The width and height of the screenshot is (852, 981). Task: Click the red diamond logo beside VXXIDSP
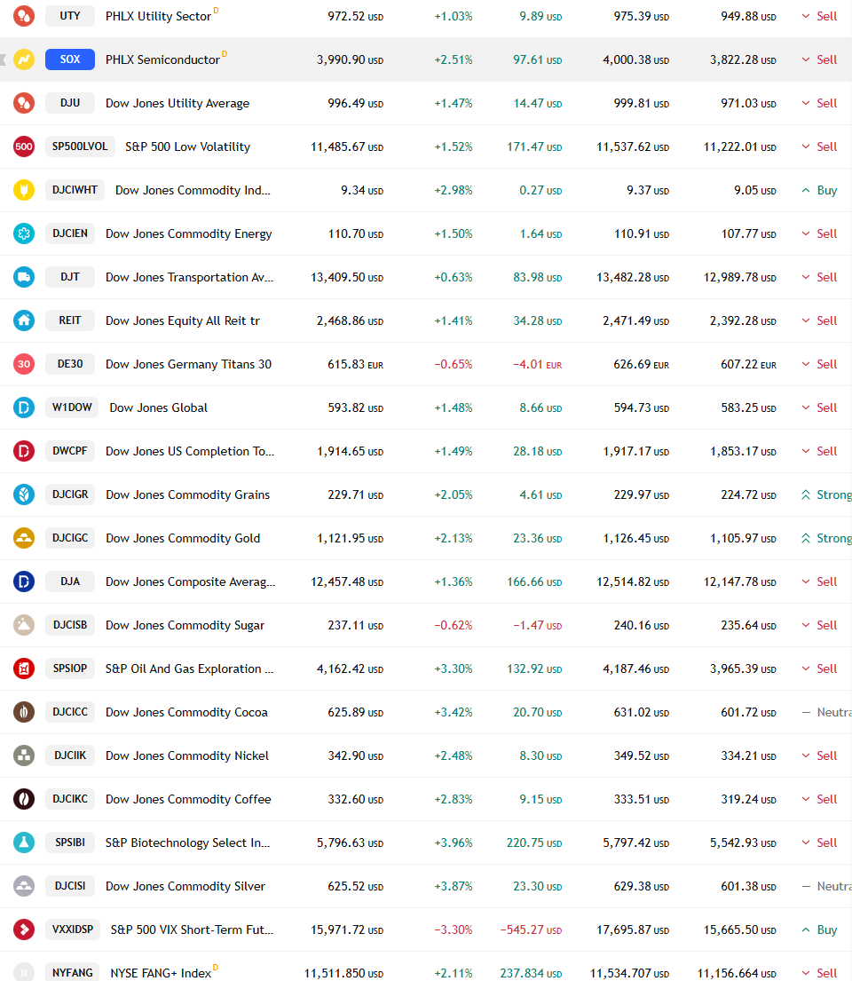click(24, 930)
